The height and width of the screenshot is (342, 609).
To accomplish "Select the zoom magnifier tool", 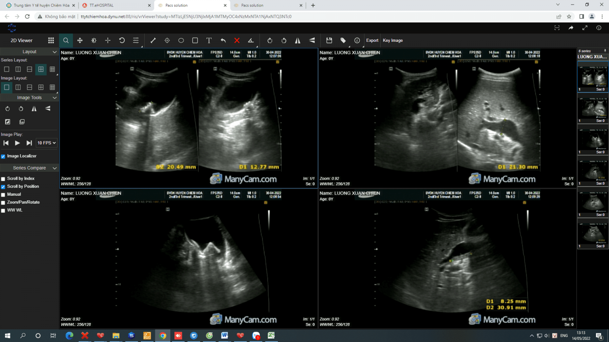I will tap(66, 40).
